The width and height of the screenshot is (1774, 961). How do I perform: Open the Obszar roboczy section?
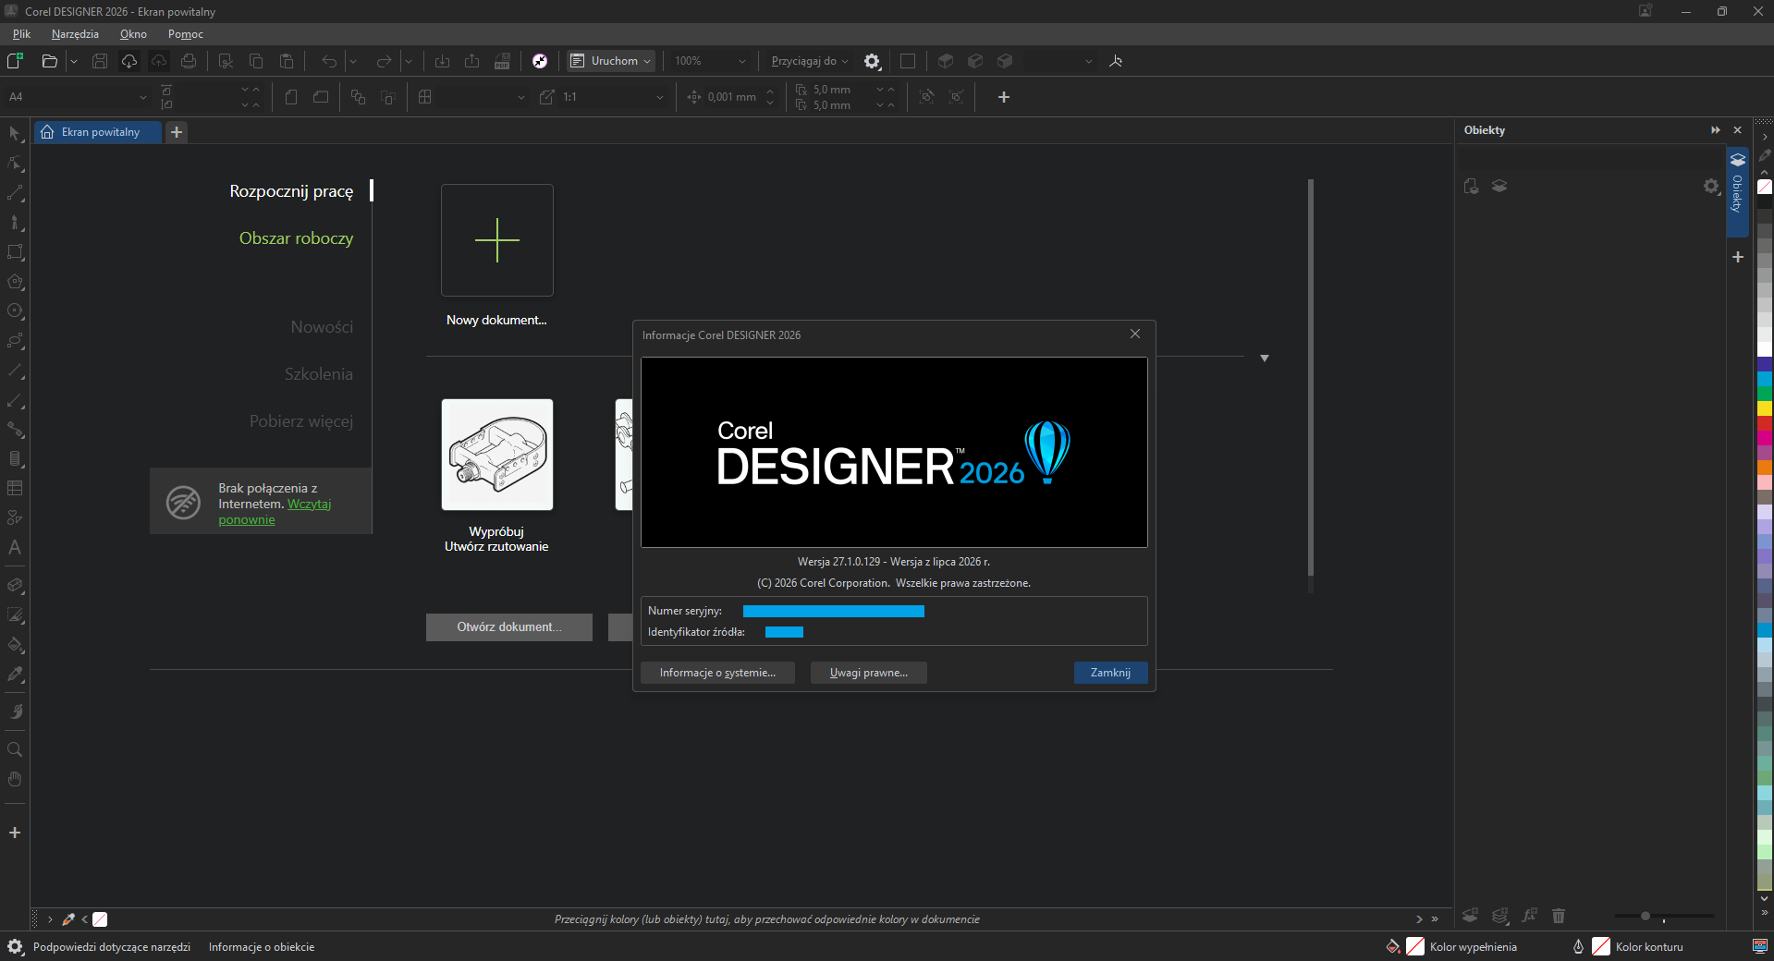coord(296,238)
